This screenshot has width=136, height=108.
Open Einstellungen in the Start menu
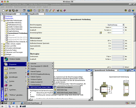tap(16, 77)
